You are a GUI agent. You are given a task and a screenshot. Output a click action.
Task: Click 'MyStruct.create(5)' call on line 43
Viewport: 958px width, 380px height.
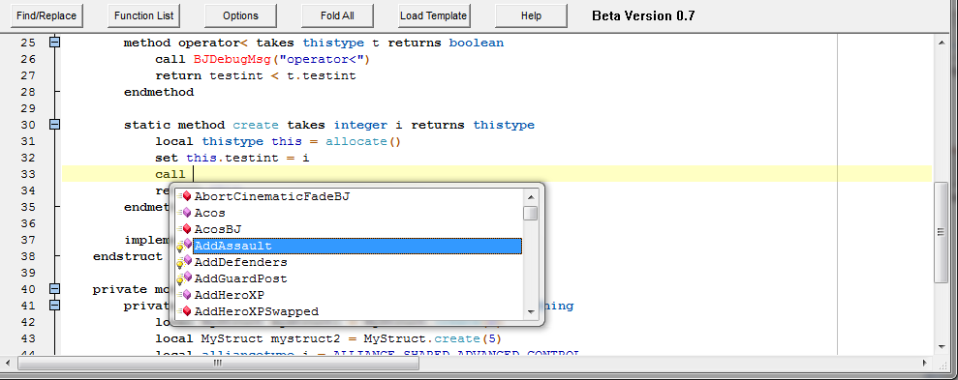pyautogui.click(x=433, y=337)
